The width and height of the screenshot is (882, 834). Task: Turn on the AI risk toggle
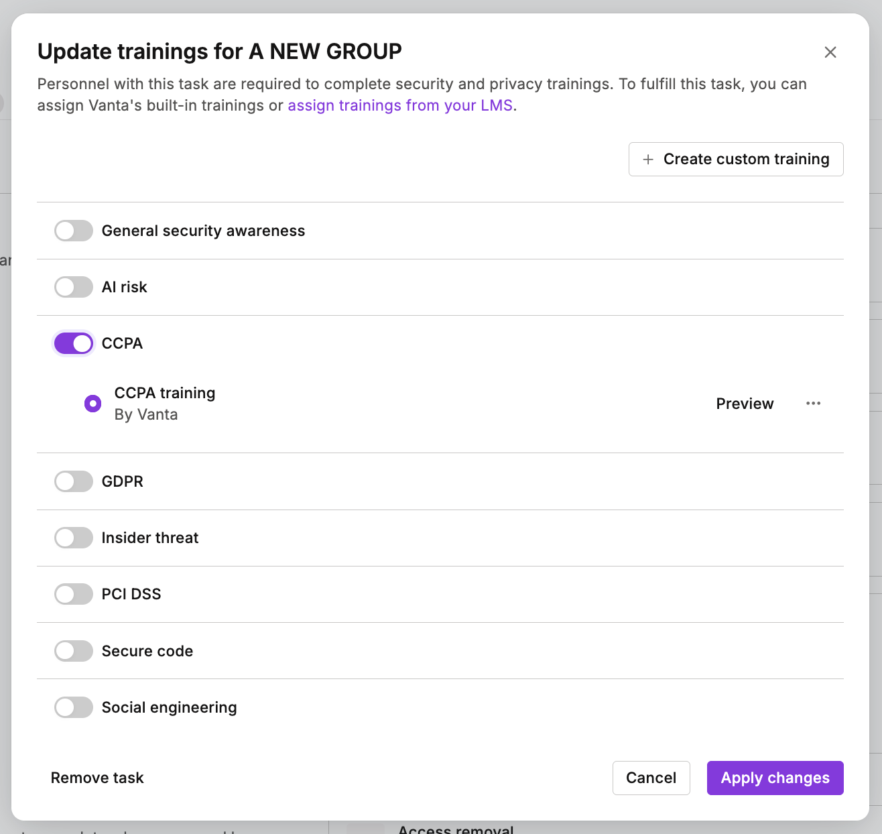coord(74,287)
